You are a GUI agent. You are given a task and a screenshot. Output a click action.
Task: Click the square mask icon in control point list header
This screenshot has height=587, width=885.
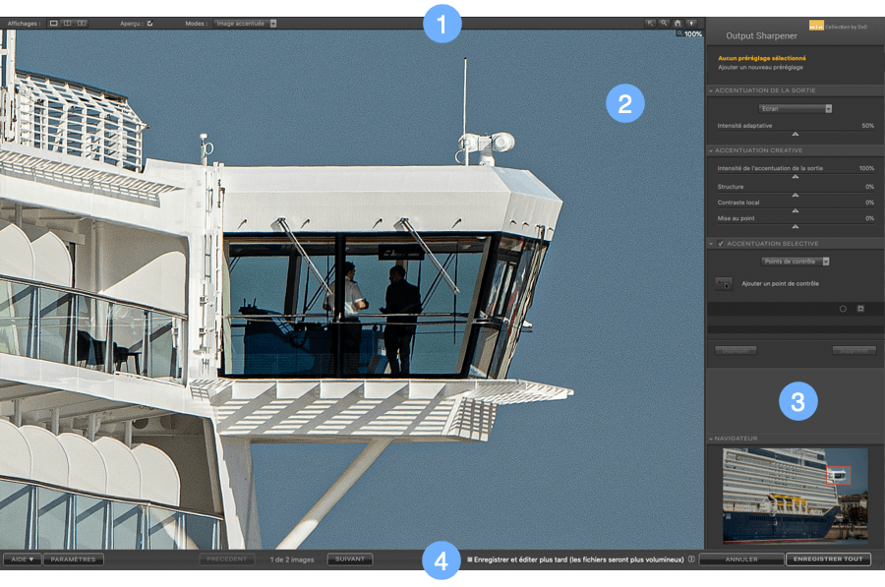(x=860, y=309)
